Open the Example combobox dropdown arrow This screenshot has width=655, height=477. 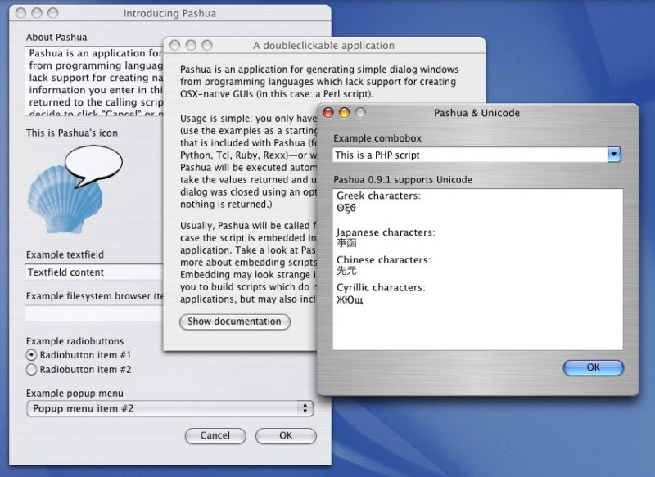[x=614, y=155]
